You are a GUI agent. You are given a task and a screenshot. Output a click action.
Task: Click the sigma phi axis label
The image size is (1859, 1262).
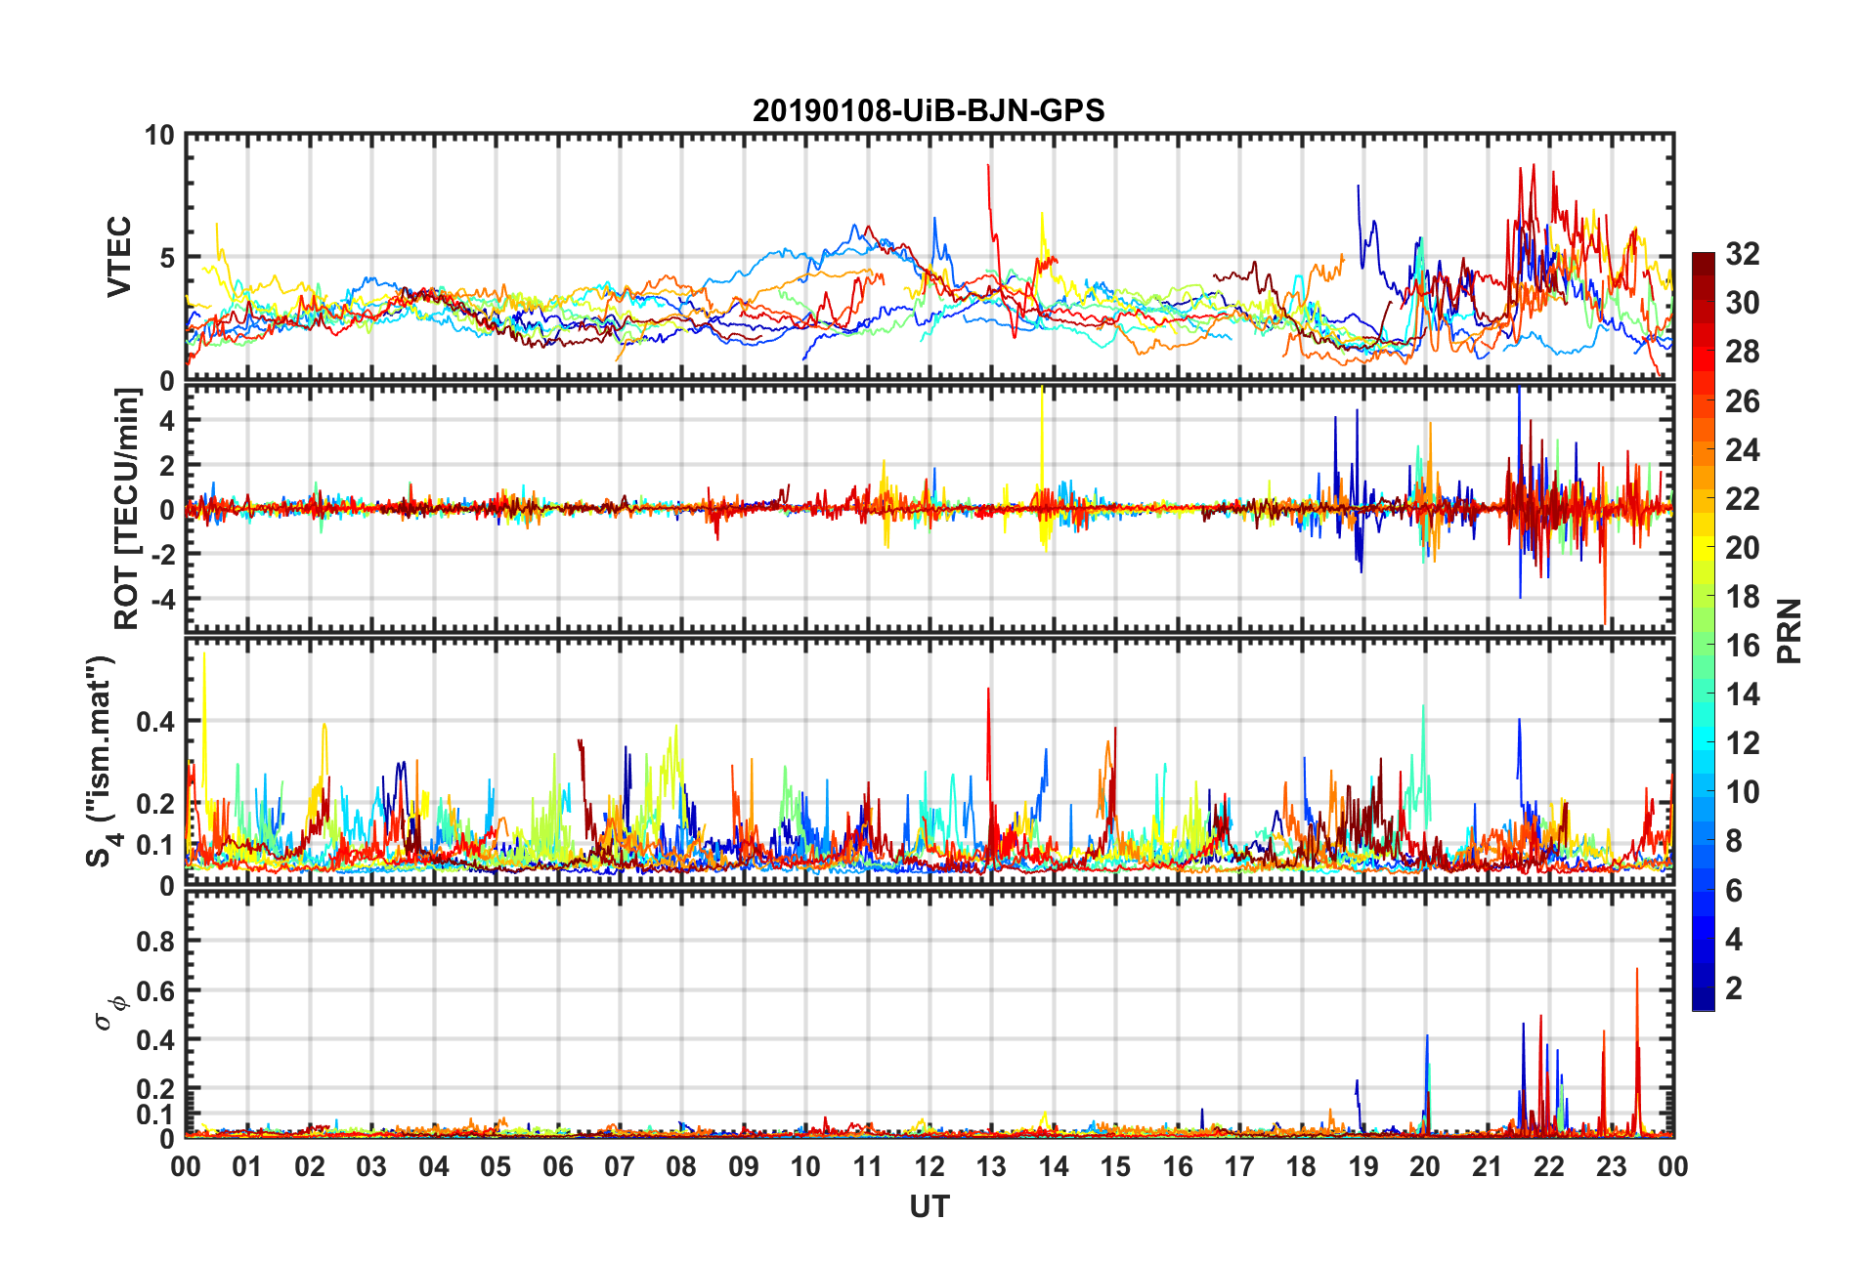(x=109, y=1013)
